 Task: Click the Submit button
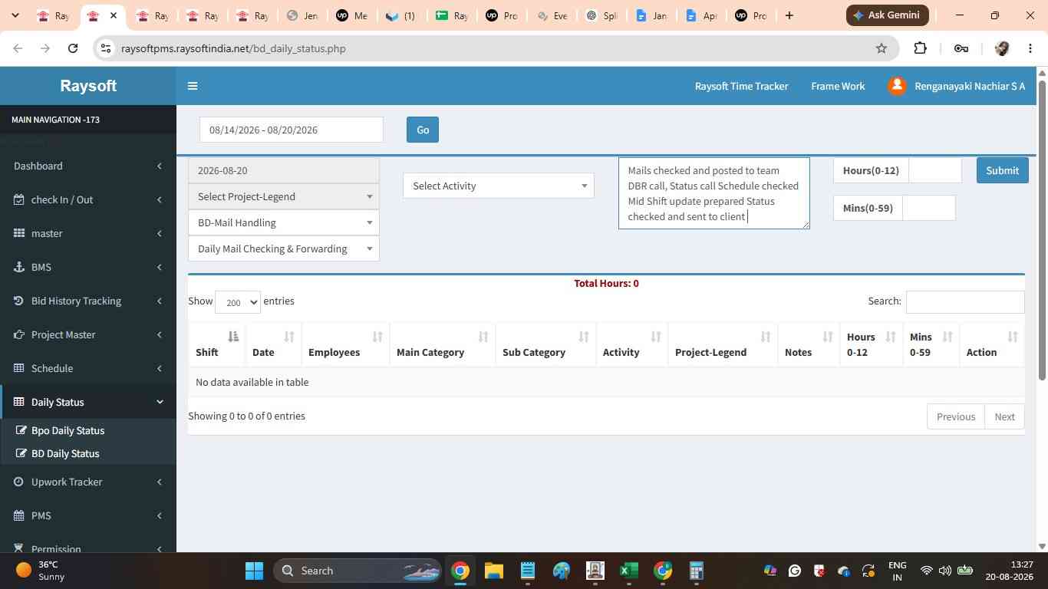(1002, 170)
